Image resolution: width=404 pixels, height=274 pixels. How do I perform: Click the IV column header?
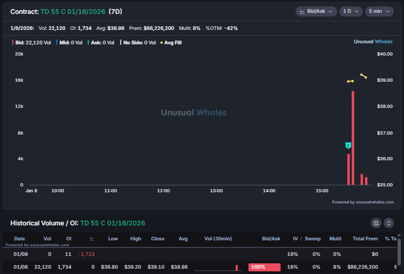(x=296, y=239)
